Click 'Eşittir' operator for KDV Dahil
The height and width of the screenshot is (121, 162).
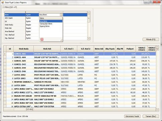point(32,18)
